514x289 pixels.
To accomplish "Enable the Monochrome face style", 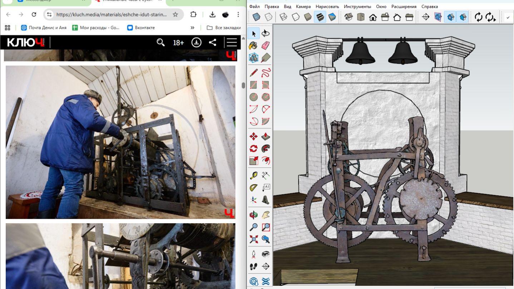I will pos(332,17).
